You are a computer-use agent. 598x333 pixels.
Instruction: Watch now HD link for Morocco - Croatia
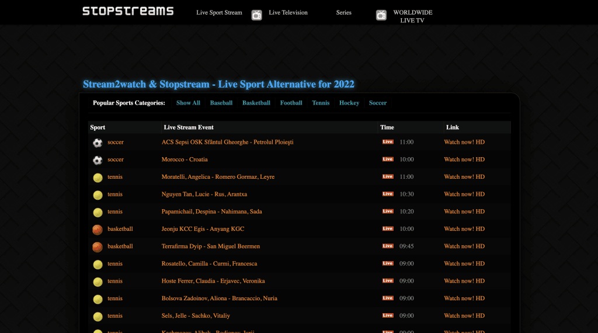pos(464,159)
